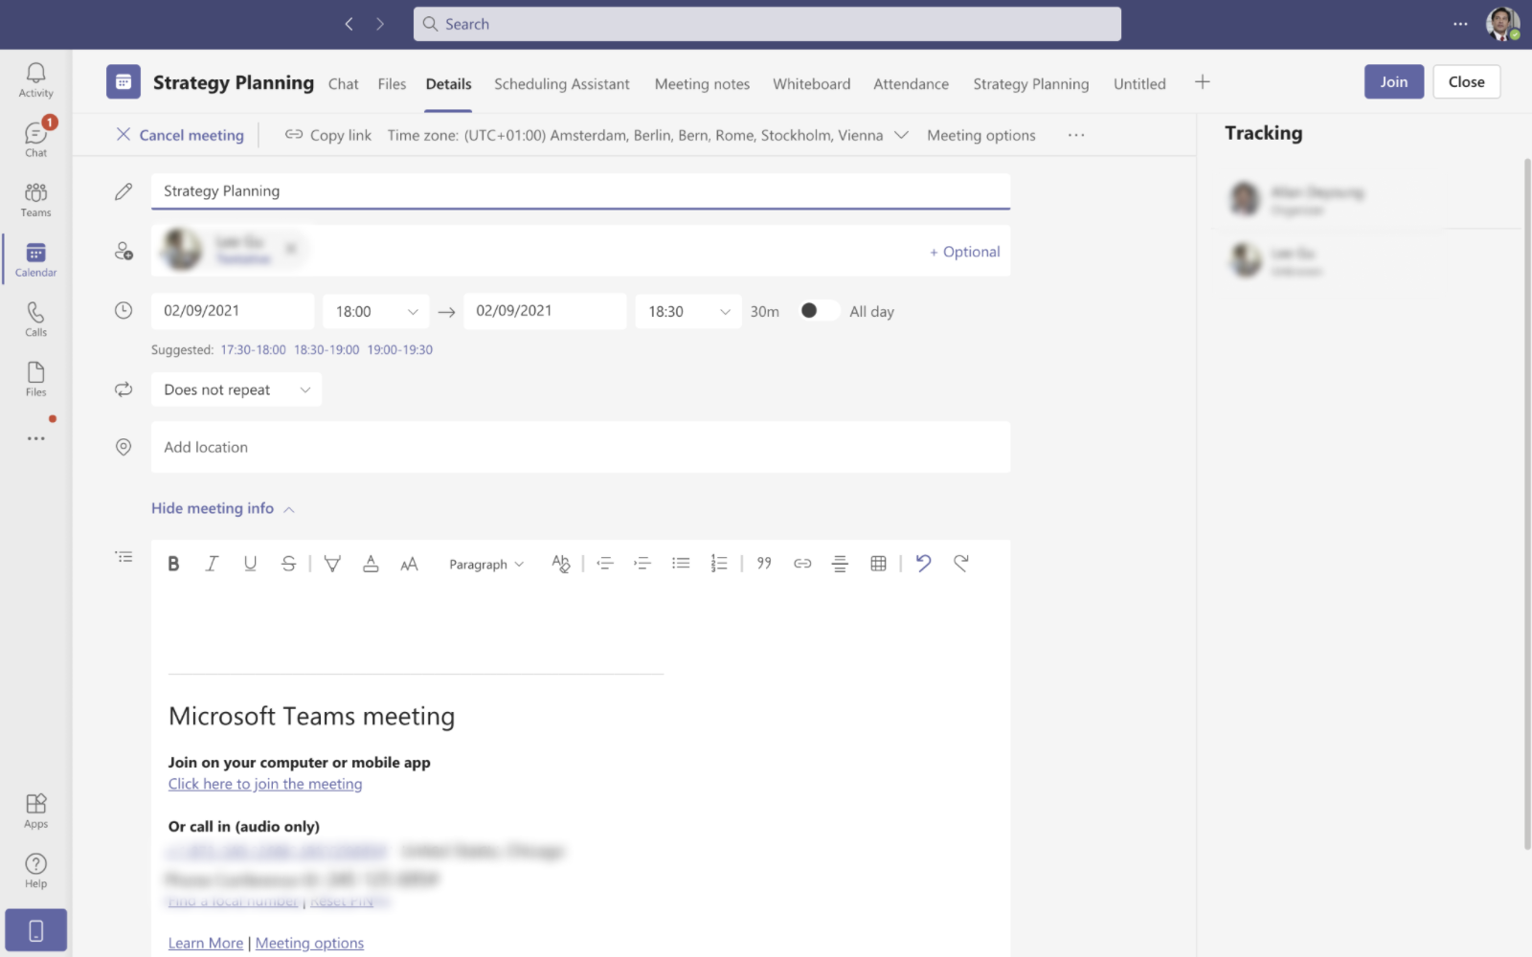Click the Insert table icon
1532x957 pixels.
click(x=878, y=564)
